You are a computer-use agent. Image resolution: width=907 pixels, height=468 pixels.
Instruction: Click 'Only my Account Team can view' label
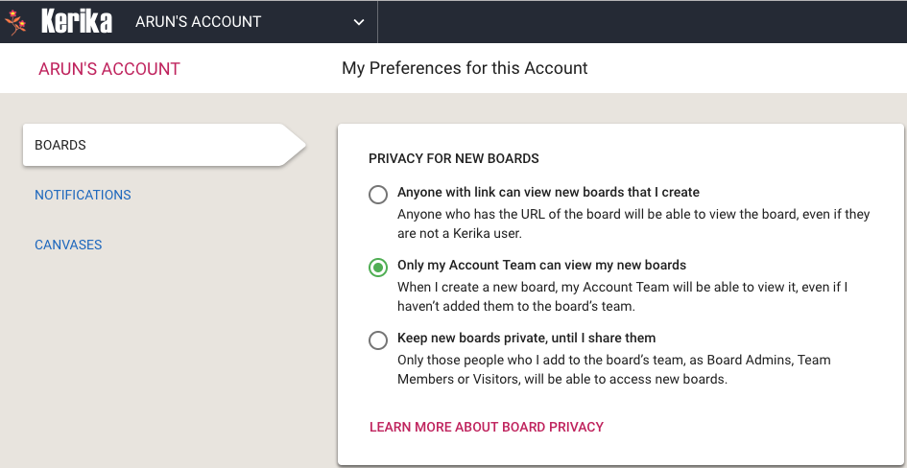click(x=541, y=266)
